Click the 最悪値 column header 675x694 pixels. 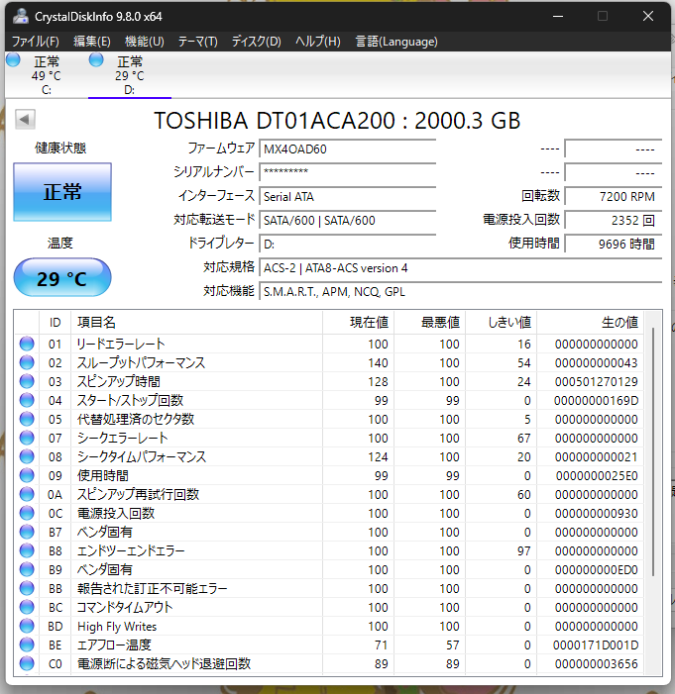(x=429, y=322)
